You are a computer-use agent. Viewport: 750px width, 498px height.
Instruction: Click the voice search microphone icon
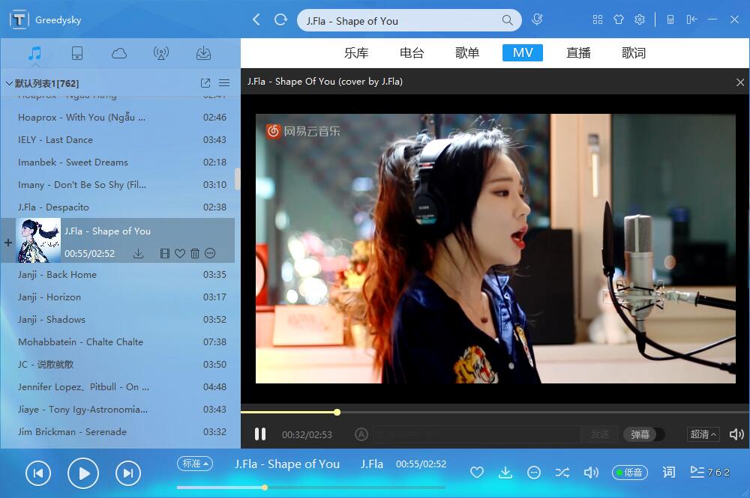point(537,19)
